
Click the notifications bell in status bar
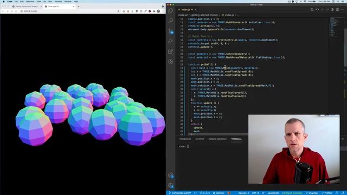tap(343, 193)
